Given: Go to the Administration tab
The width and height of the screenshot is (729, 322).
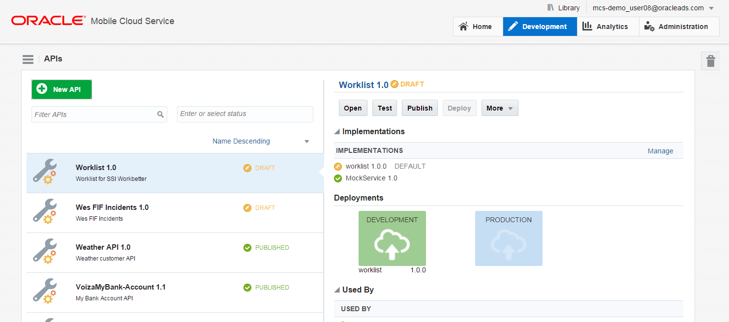Looking at the screenshot, I should pyautogui.click(x=676, y=27).
